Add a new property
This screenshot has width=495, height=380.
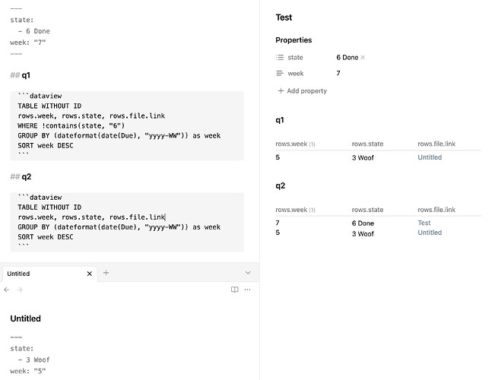coord(302,91)
